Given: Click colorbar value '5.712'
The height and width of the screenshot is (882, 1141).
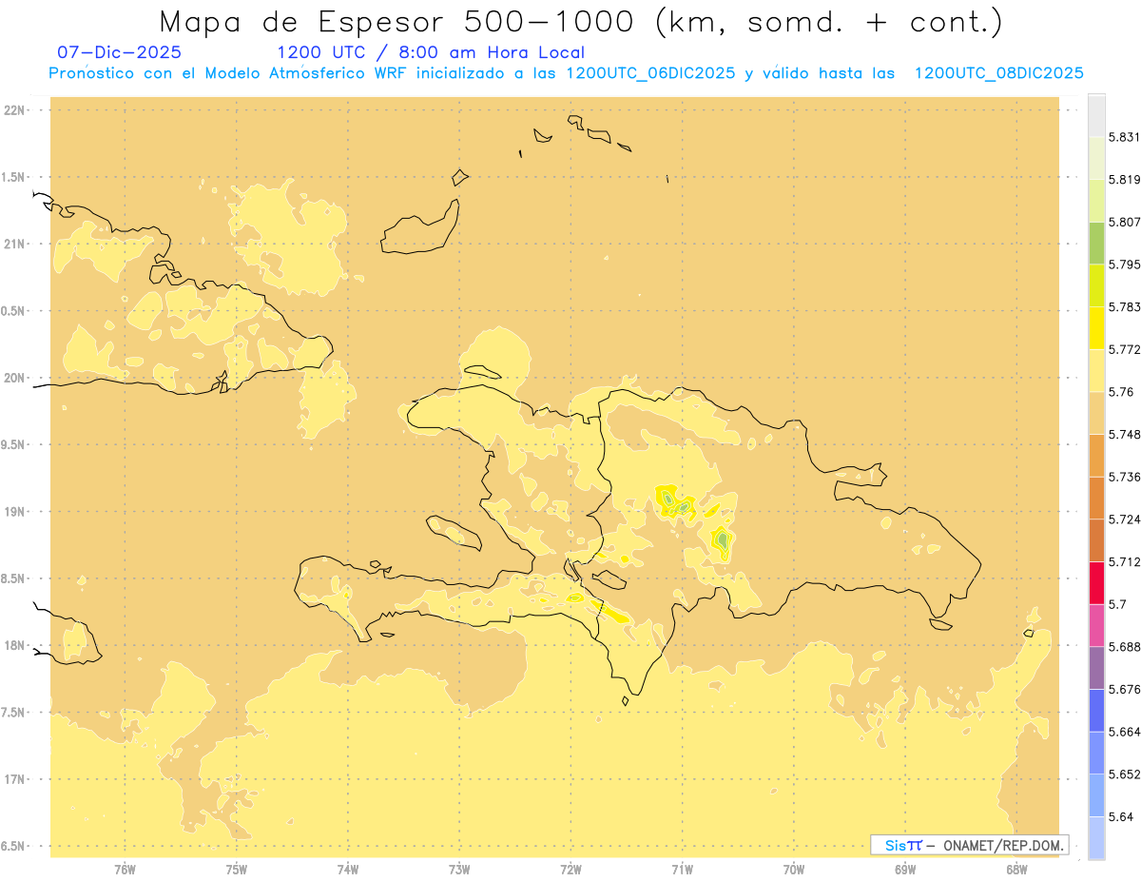Looking at the screenshot, I should click(x=1124, y=561).
